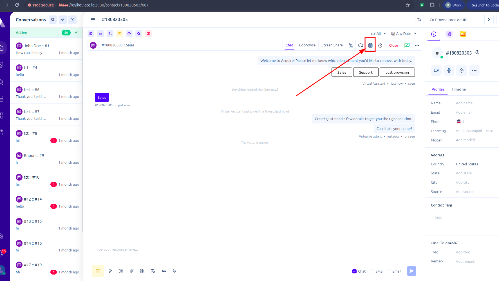This screenshot has width=499, height=281.
Task: Click Add email field
Action: (464, 113)
